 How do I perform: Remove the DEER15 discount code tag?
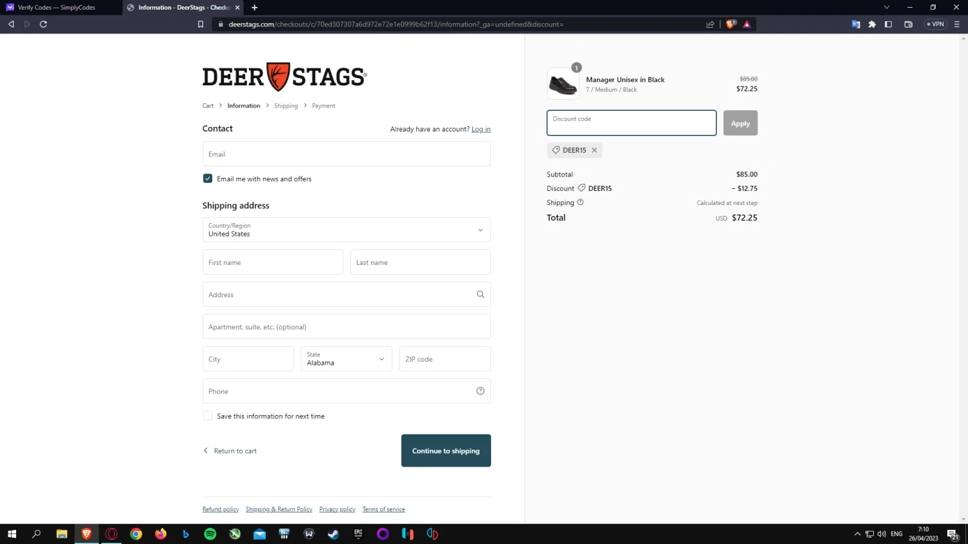click(594, 150)
